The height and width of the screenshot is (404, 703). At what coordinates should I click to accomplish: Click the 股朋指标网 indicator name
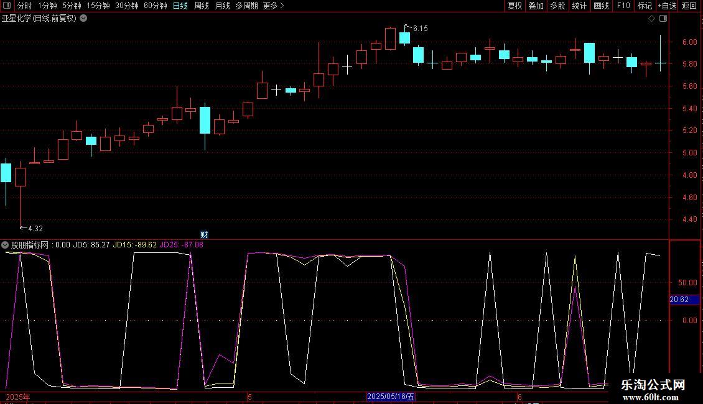[x=30, y=245]
